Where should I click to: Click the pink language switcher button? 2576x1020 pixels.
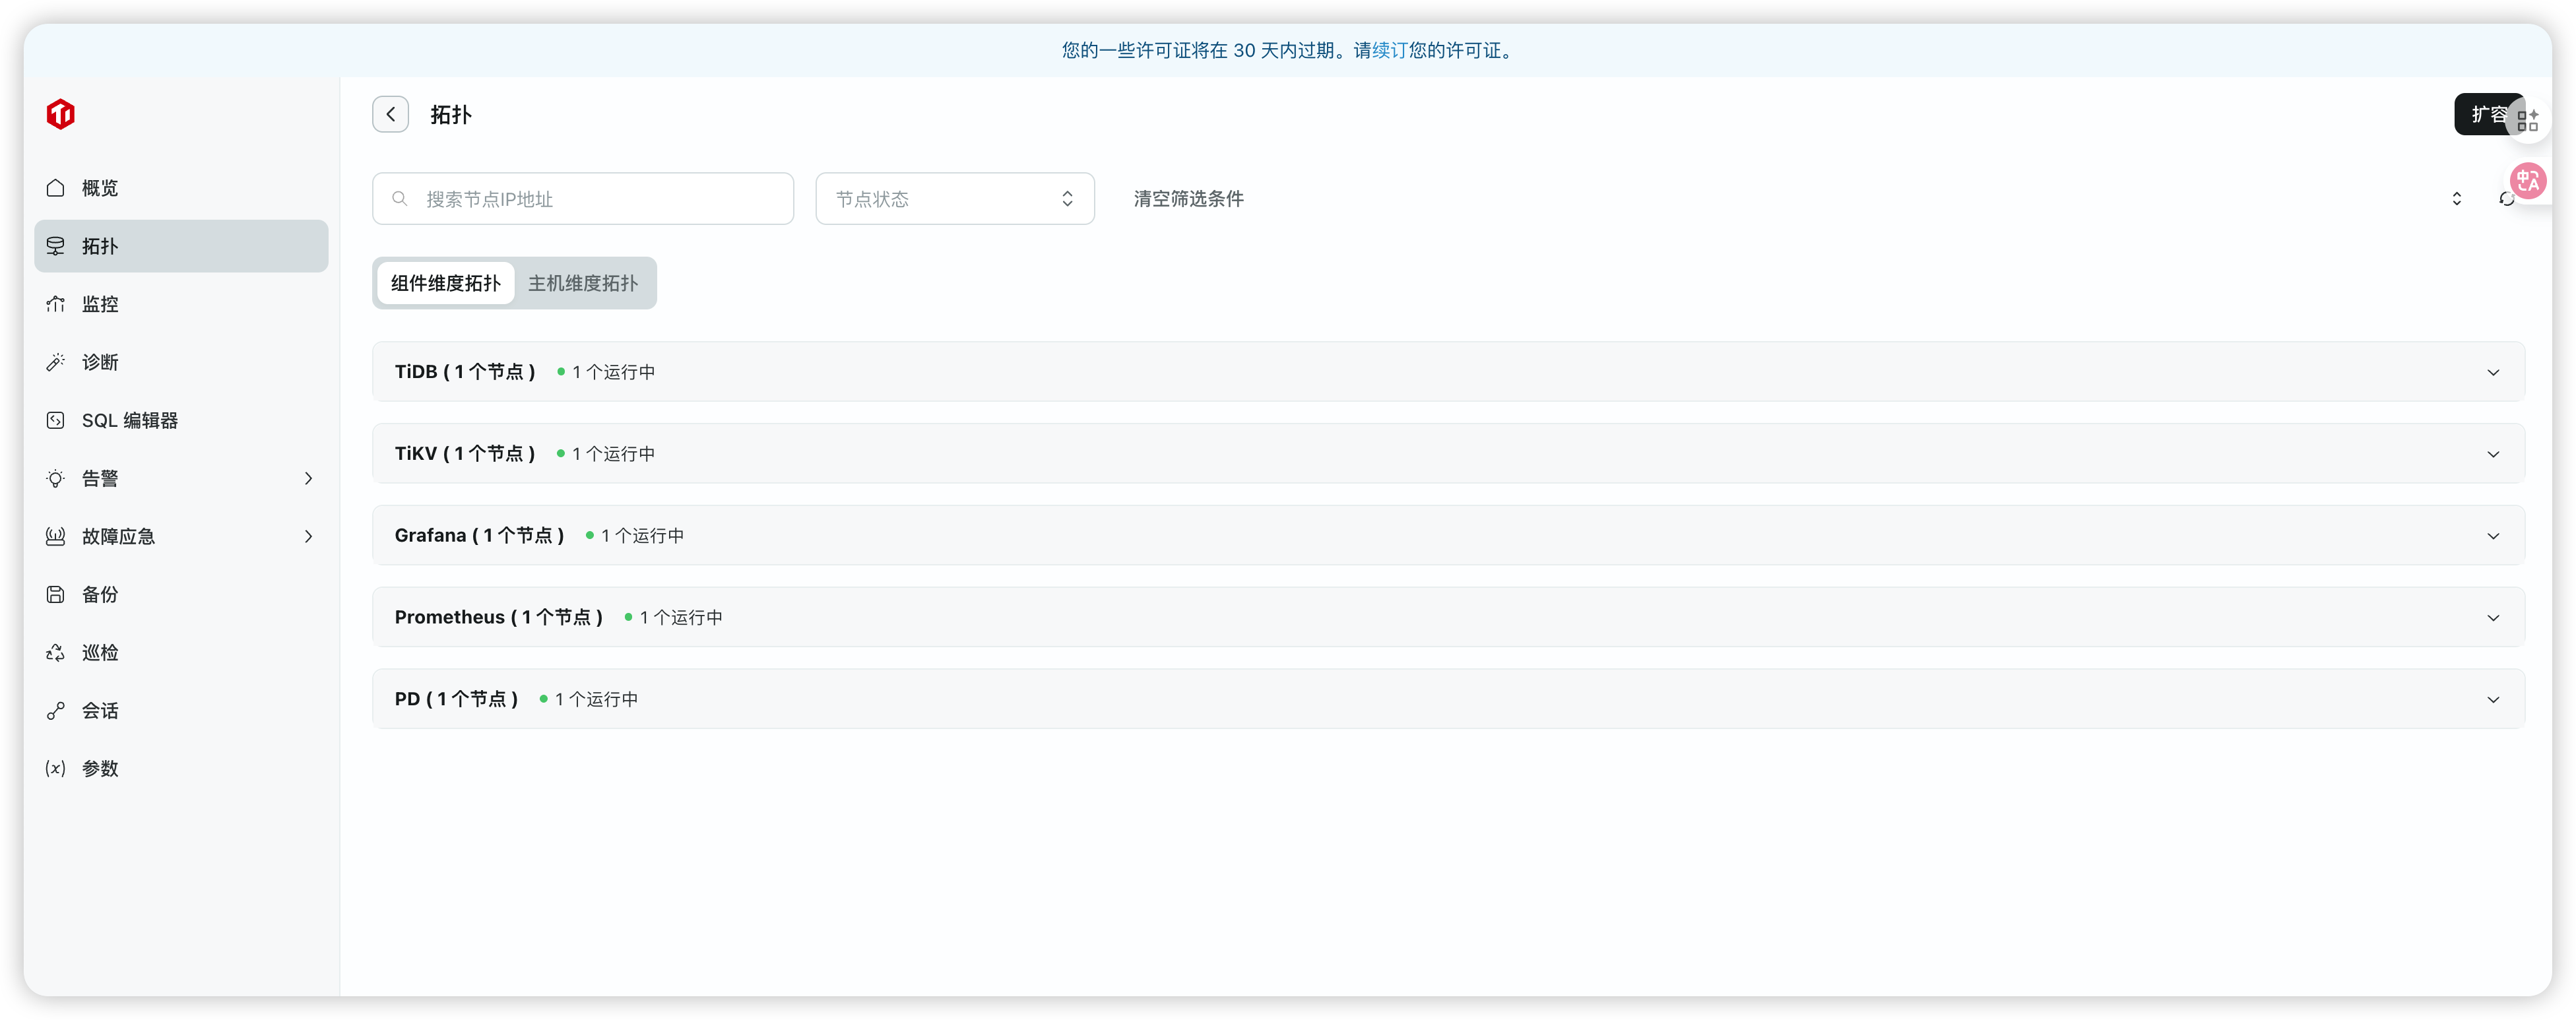point(2528,181)
